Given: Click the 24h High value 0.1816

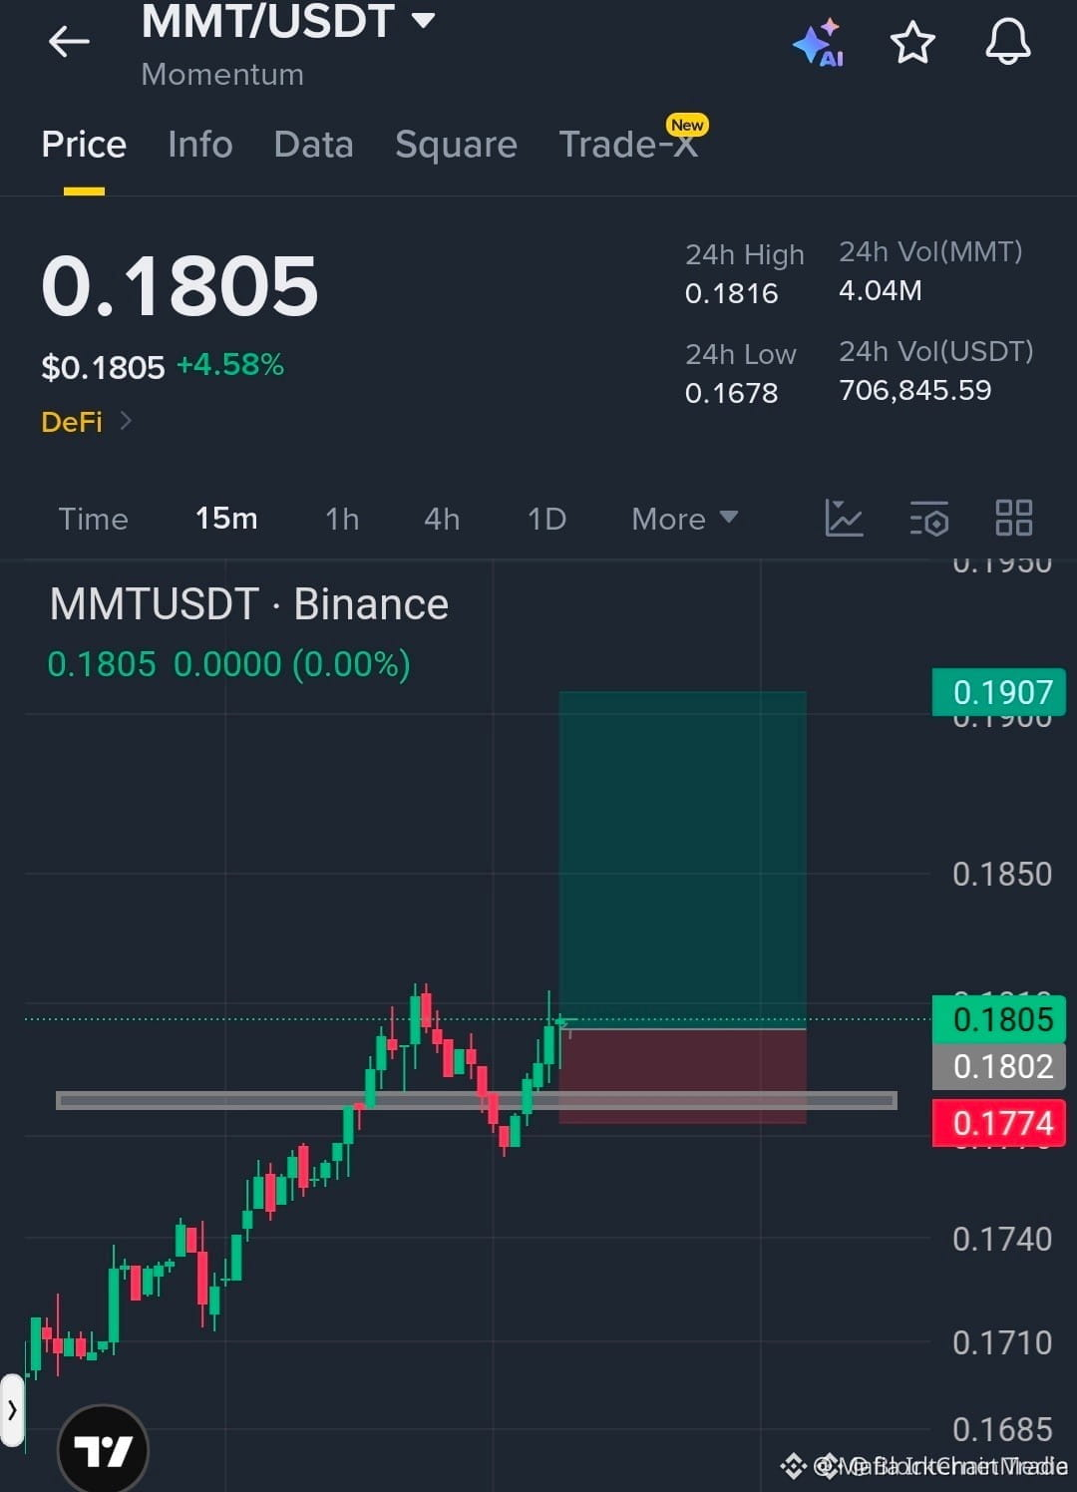Looking at the screenshot, I should coord(731,293).
